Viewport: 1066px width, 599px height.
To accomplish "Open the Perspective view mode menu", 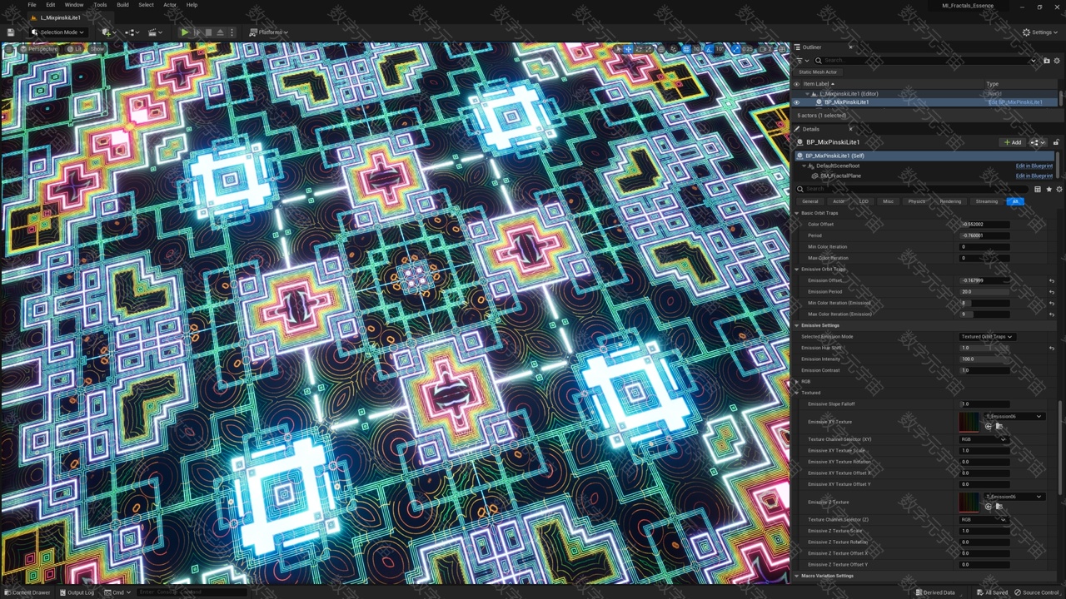I will [x=38, y=49].
